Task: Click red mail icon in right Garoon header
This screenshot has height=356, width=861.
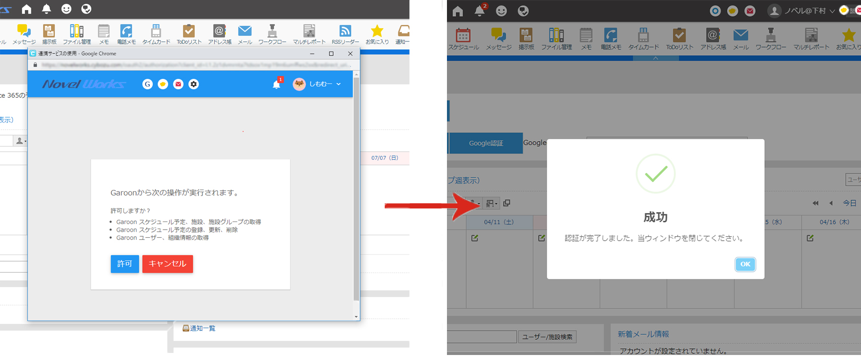Action: click(x=750, y=11)
